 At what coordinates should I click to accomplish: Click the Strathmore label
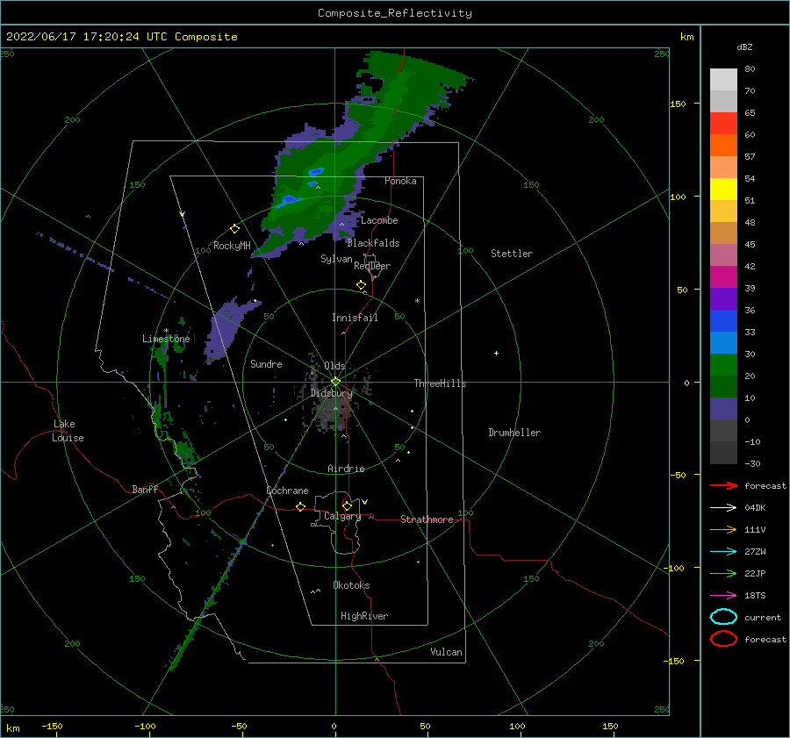click(427, 519)
